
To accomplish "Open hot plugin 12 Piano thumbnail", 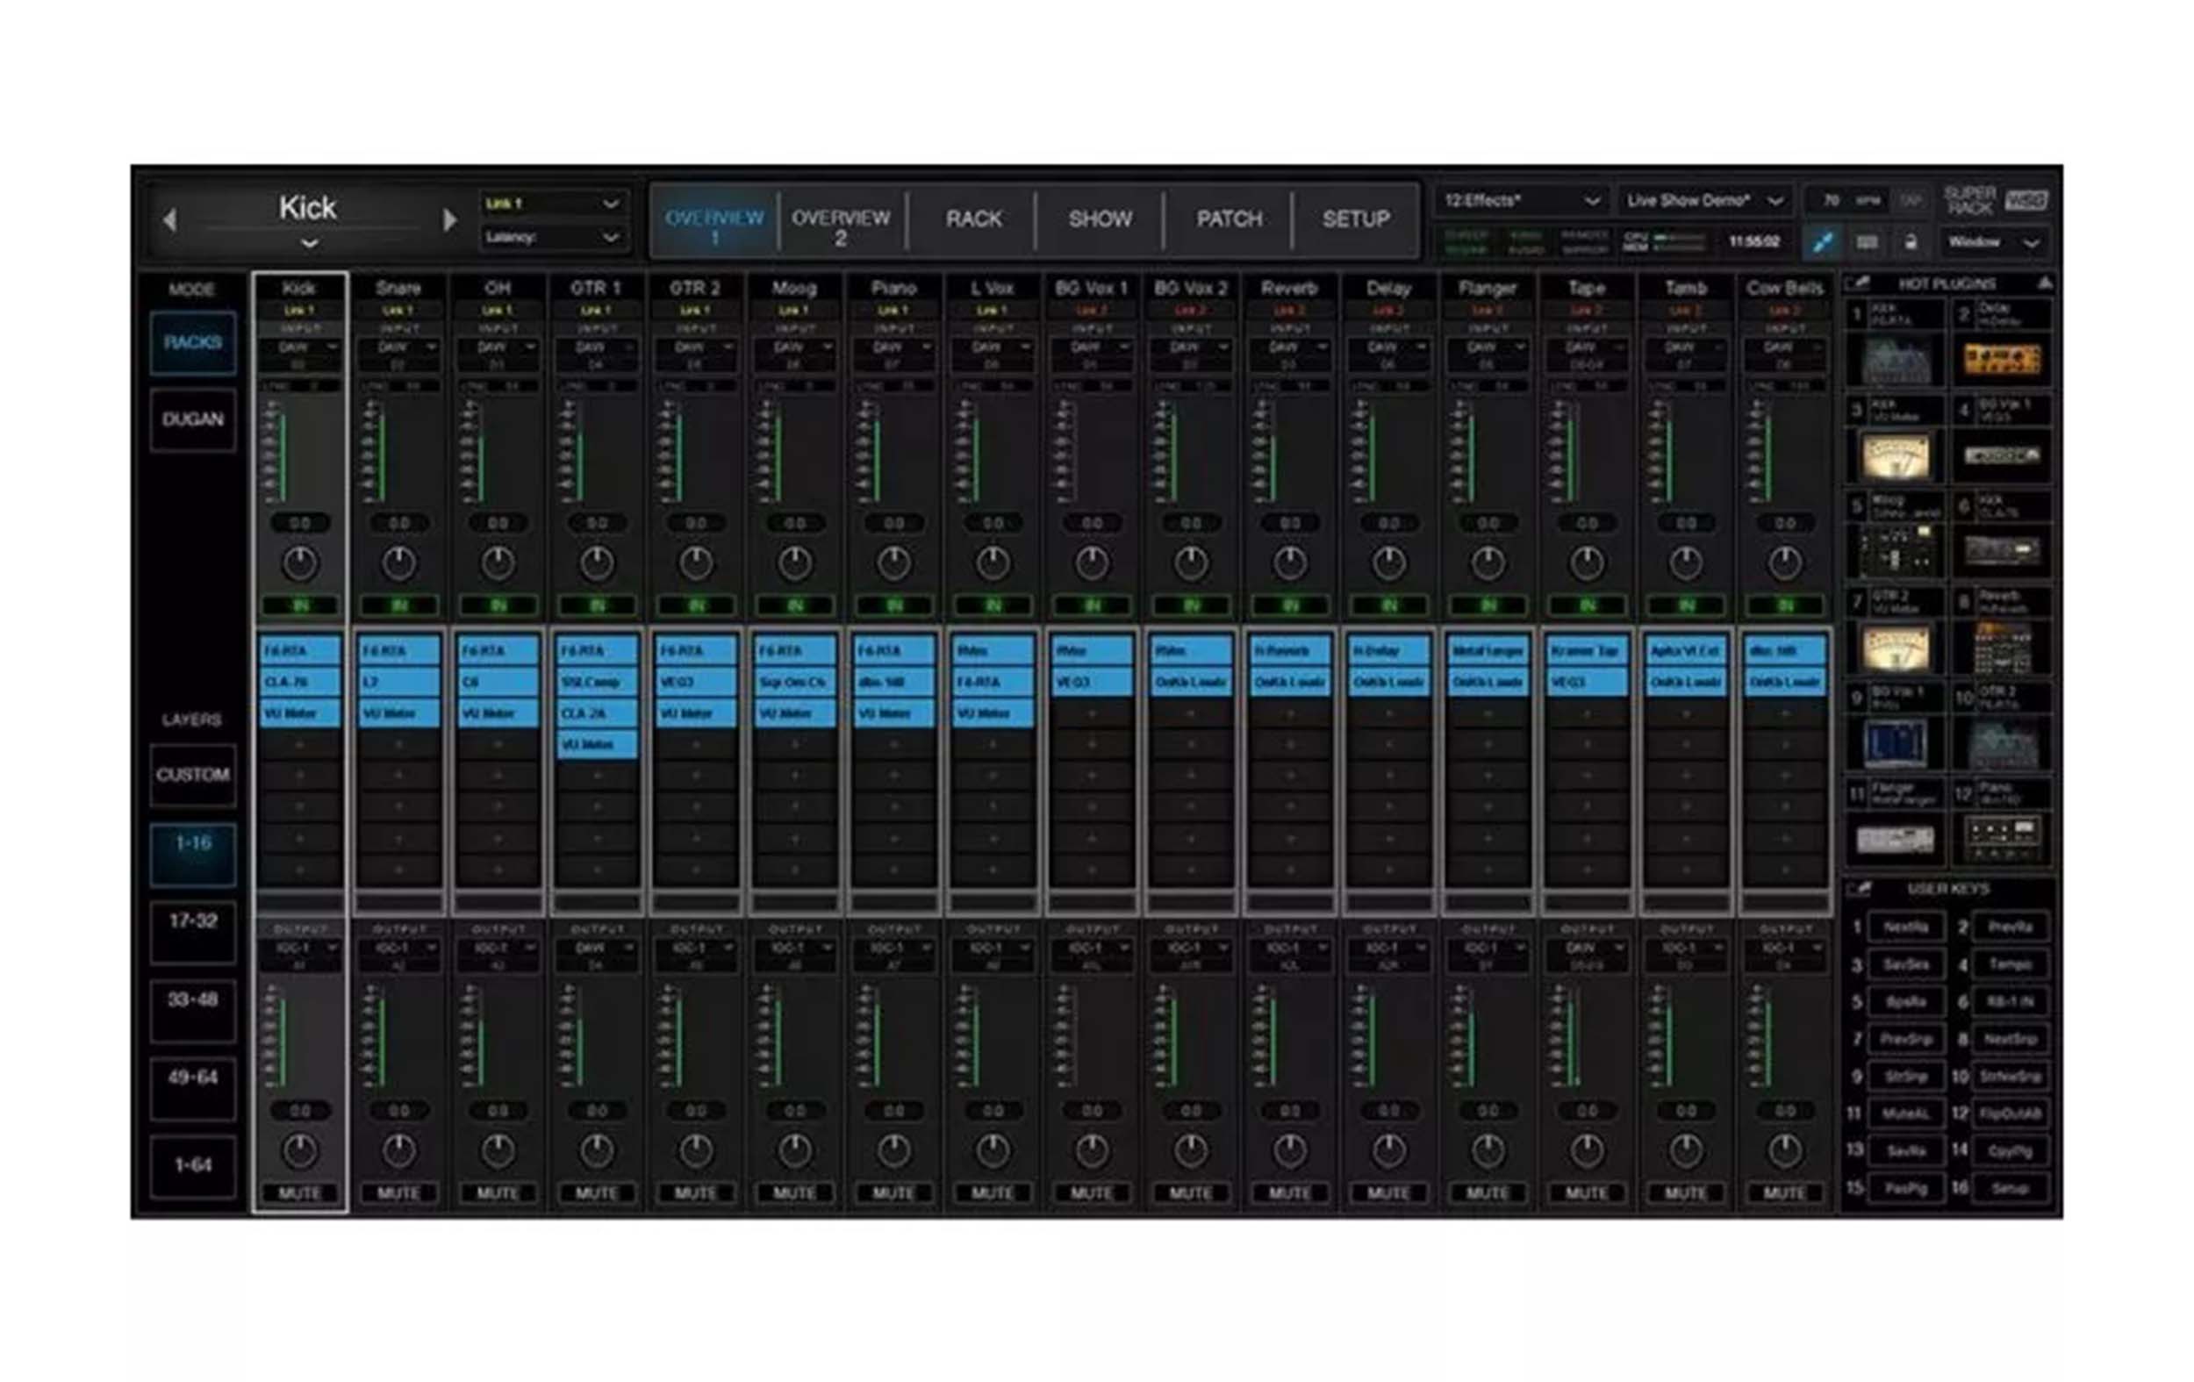I will pos(2003,838).
